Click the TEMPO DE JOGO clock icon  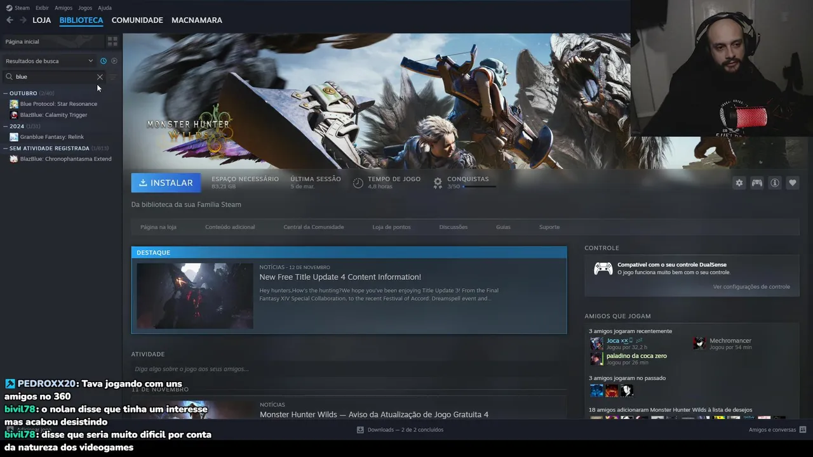(x=358, y=183)
